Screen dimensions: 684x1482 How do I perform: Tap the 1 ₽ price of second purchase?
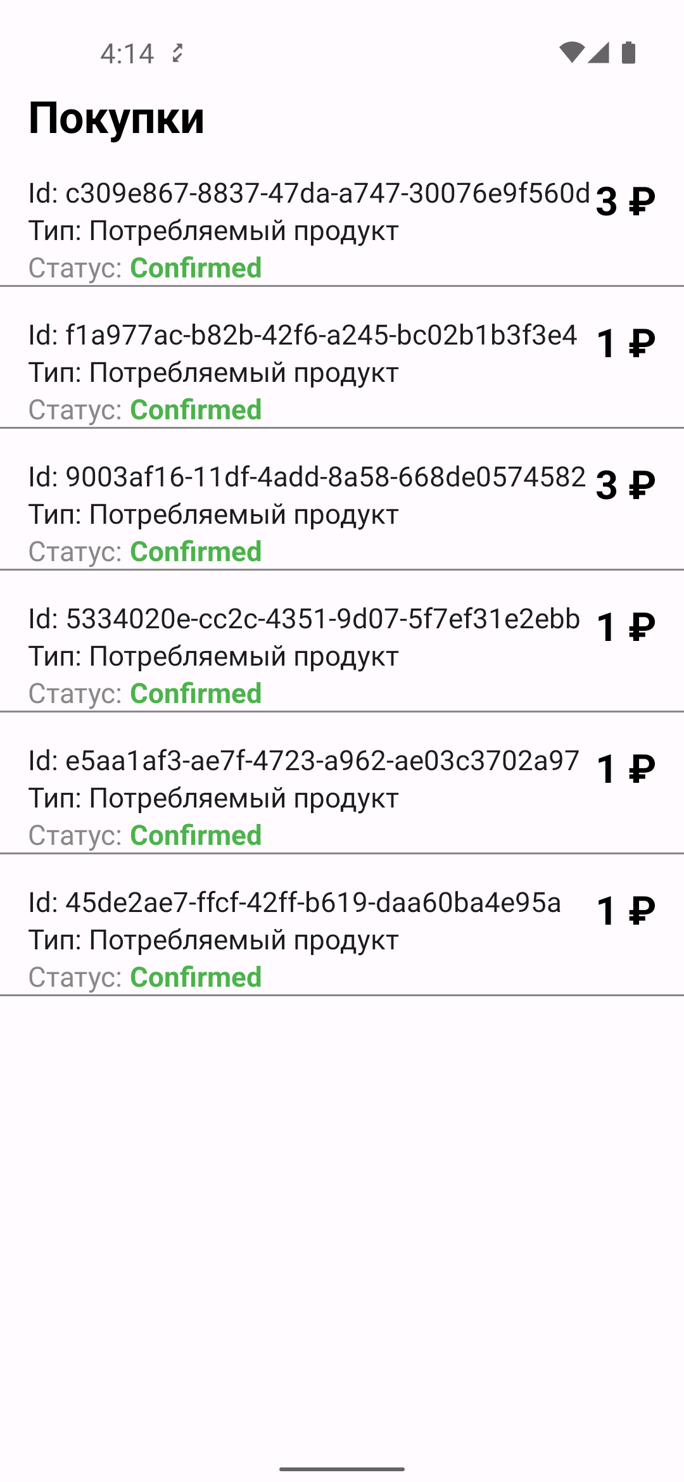click(626, 343)
